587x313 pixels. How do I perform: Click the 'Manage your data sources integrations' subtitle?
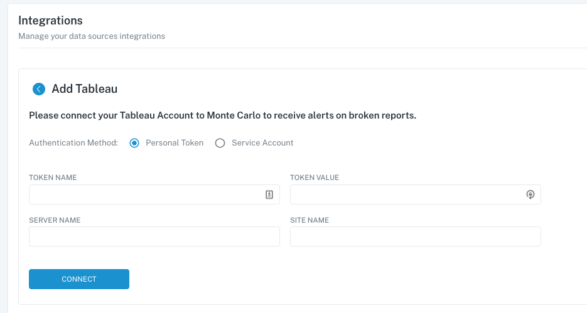coord(92,36)
